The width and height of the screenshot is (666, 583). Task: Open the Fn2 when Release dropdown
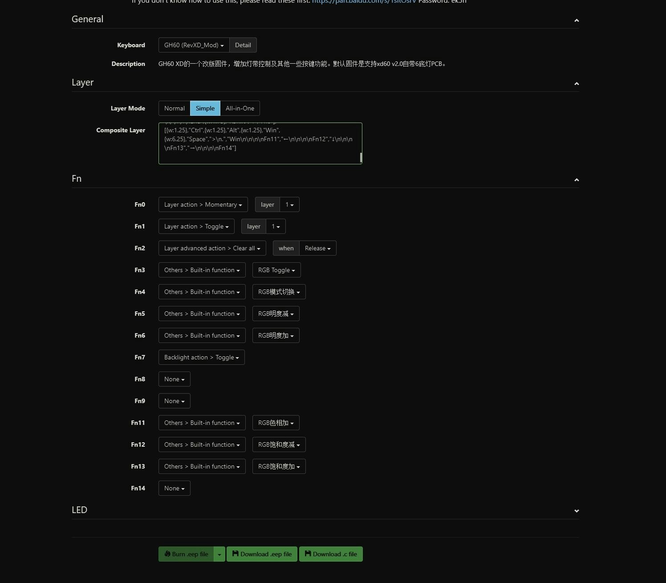(x=317, y=248)
